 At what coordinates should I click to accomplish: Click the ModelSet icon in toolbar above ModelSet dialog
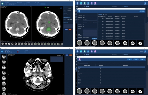pyautogui.click(x=95, y=51)
